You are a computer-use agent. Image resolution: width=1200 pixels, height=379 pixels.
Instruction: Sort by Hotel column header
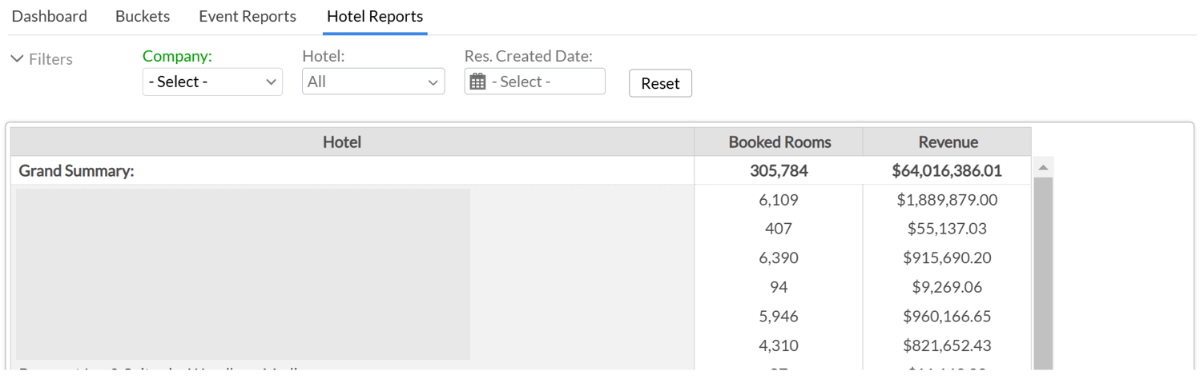342,142
